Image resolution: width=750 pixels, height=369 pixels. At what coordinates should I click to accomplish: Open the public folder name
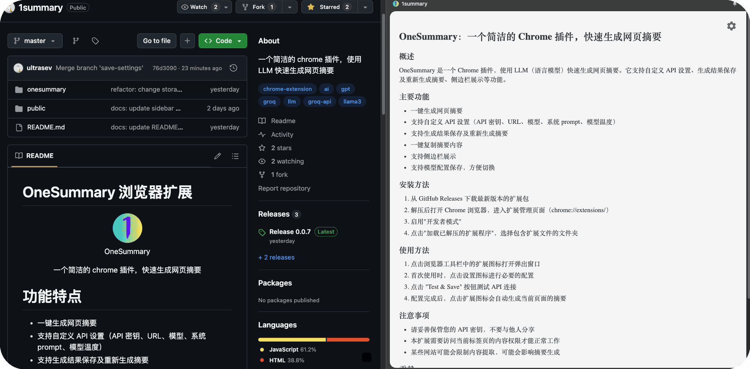[36, 108]
